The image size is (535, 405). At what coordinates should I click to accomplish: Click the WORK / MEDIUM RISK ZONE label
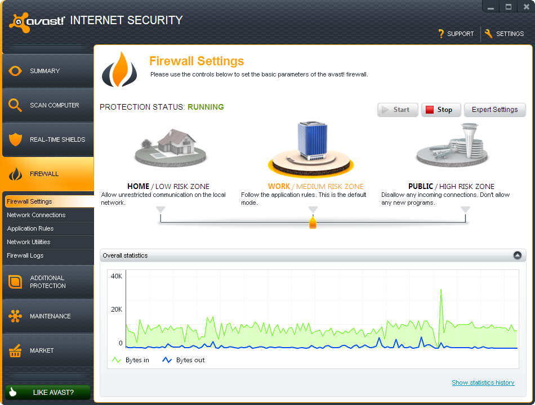(x=315, y=187)
